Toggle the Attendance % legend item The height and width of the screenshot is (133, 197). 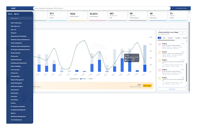coord(74,79)
